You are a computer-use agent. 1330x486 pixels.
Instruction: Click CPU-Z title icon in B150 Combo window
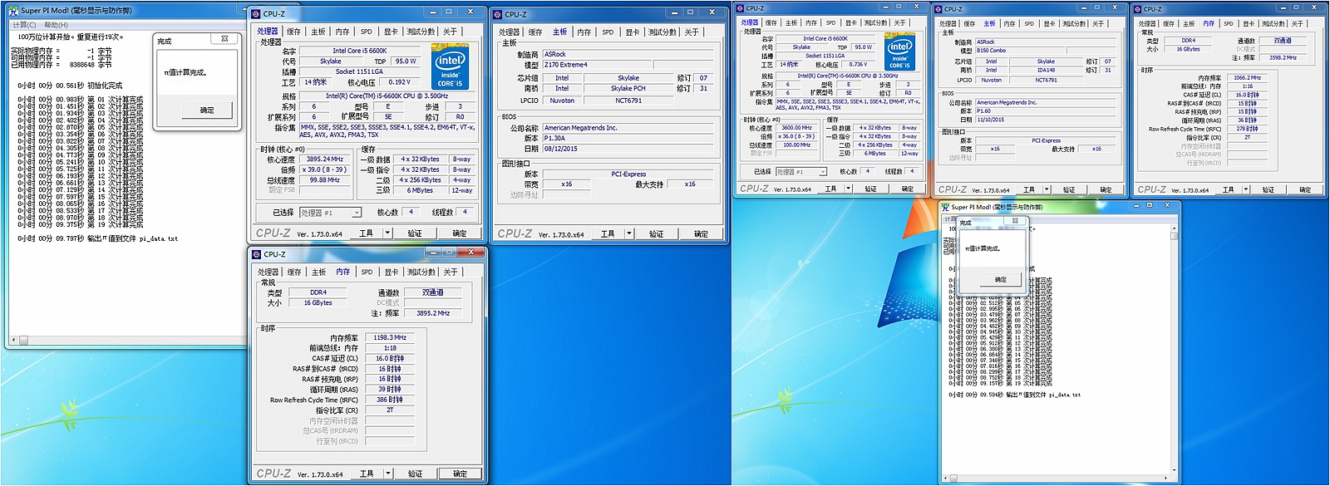pyautogui.click(x=939, y=9)
